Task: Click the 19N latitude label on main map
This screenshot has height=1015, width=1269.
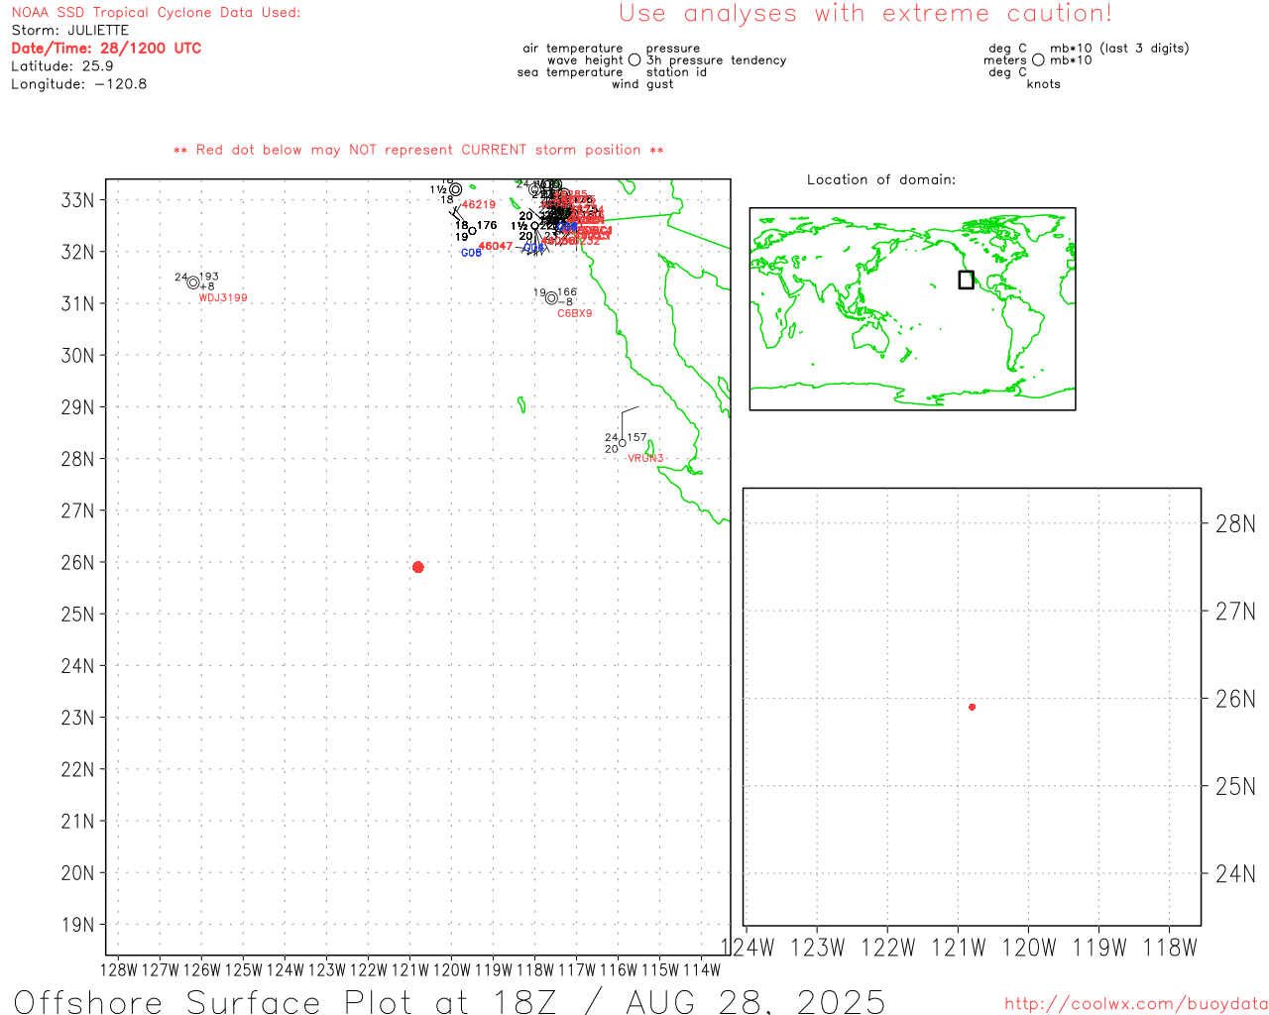Action: [x=77, y=925]
